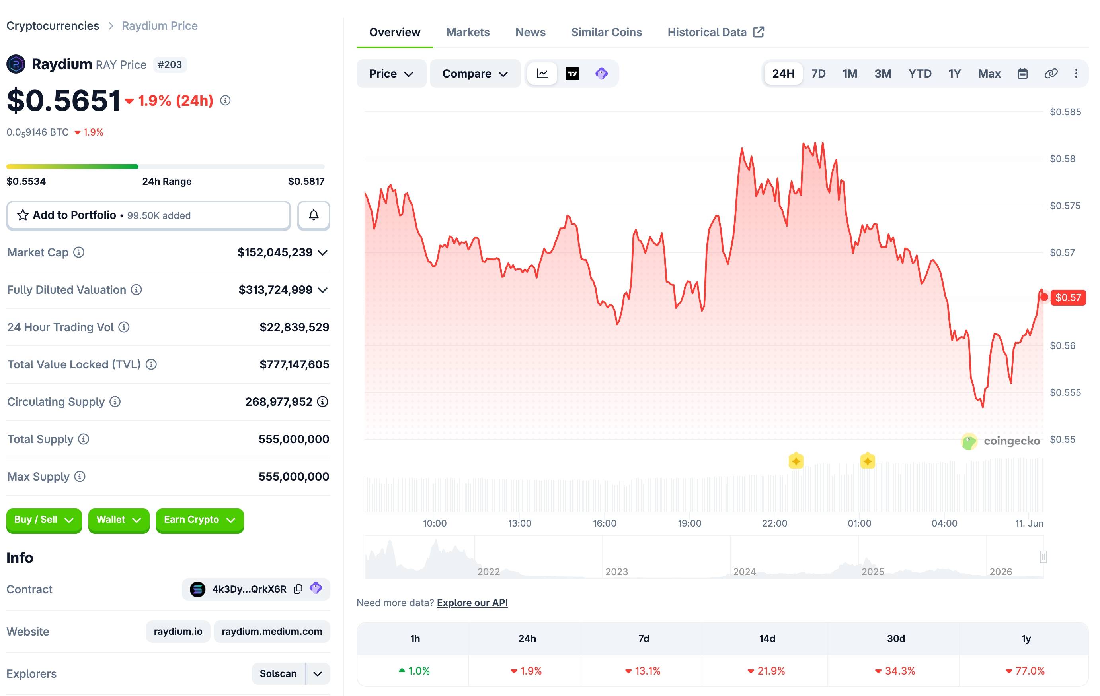Click the 4k3Dy...QrkX6R contract address

[x=250, y=589]
